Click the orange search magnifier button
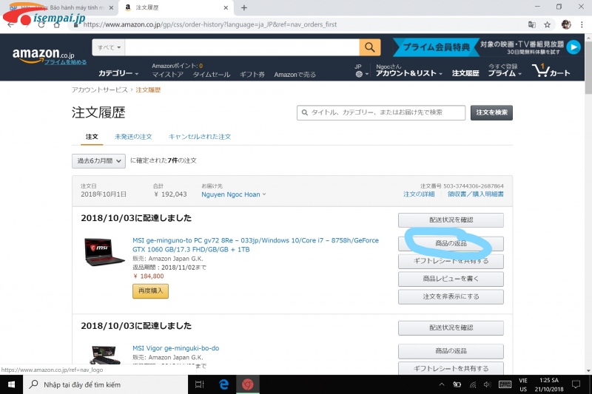The width and height of the screenshot is (592, 394). [x=369, y=47]
